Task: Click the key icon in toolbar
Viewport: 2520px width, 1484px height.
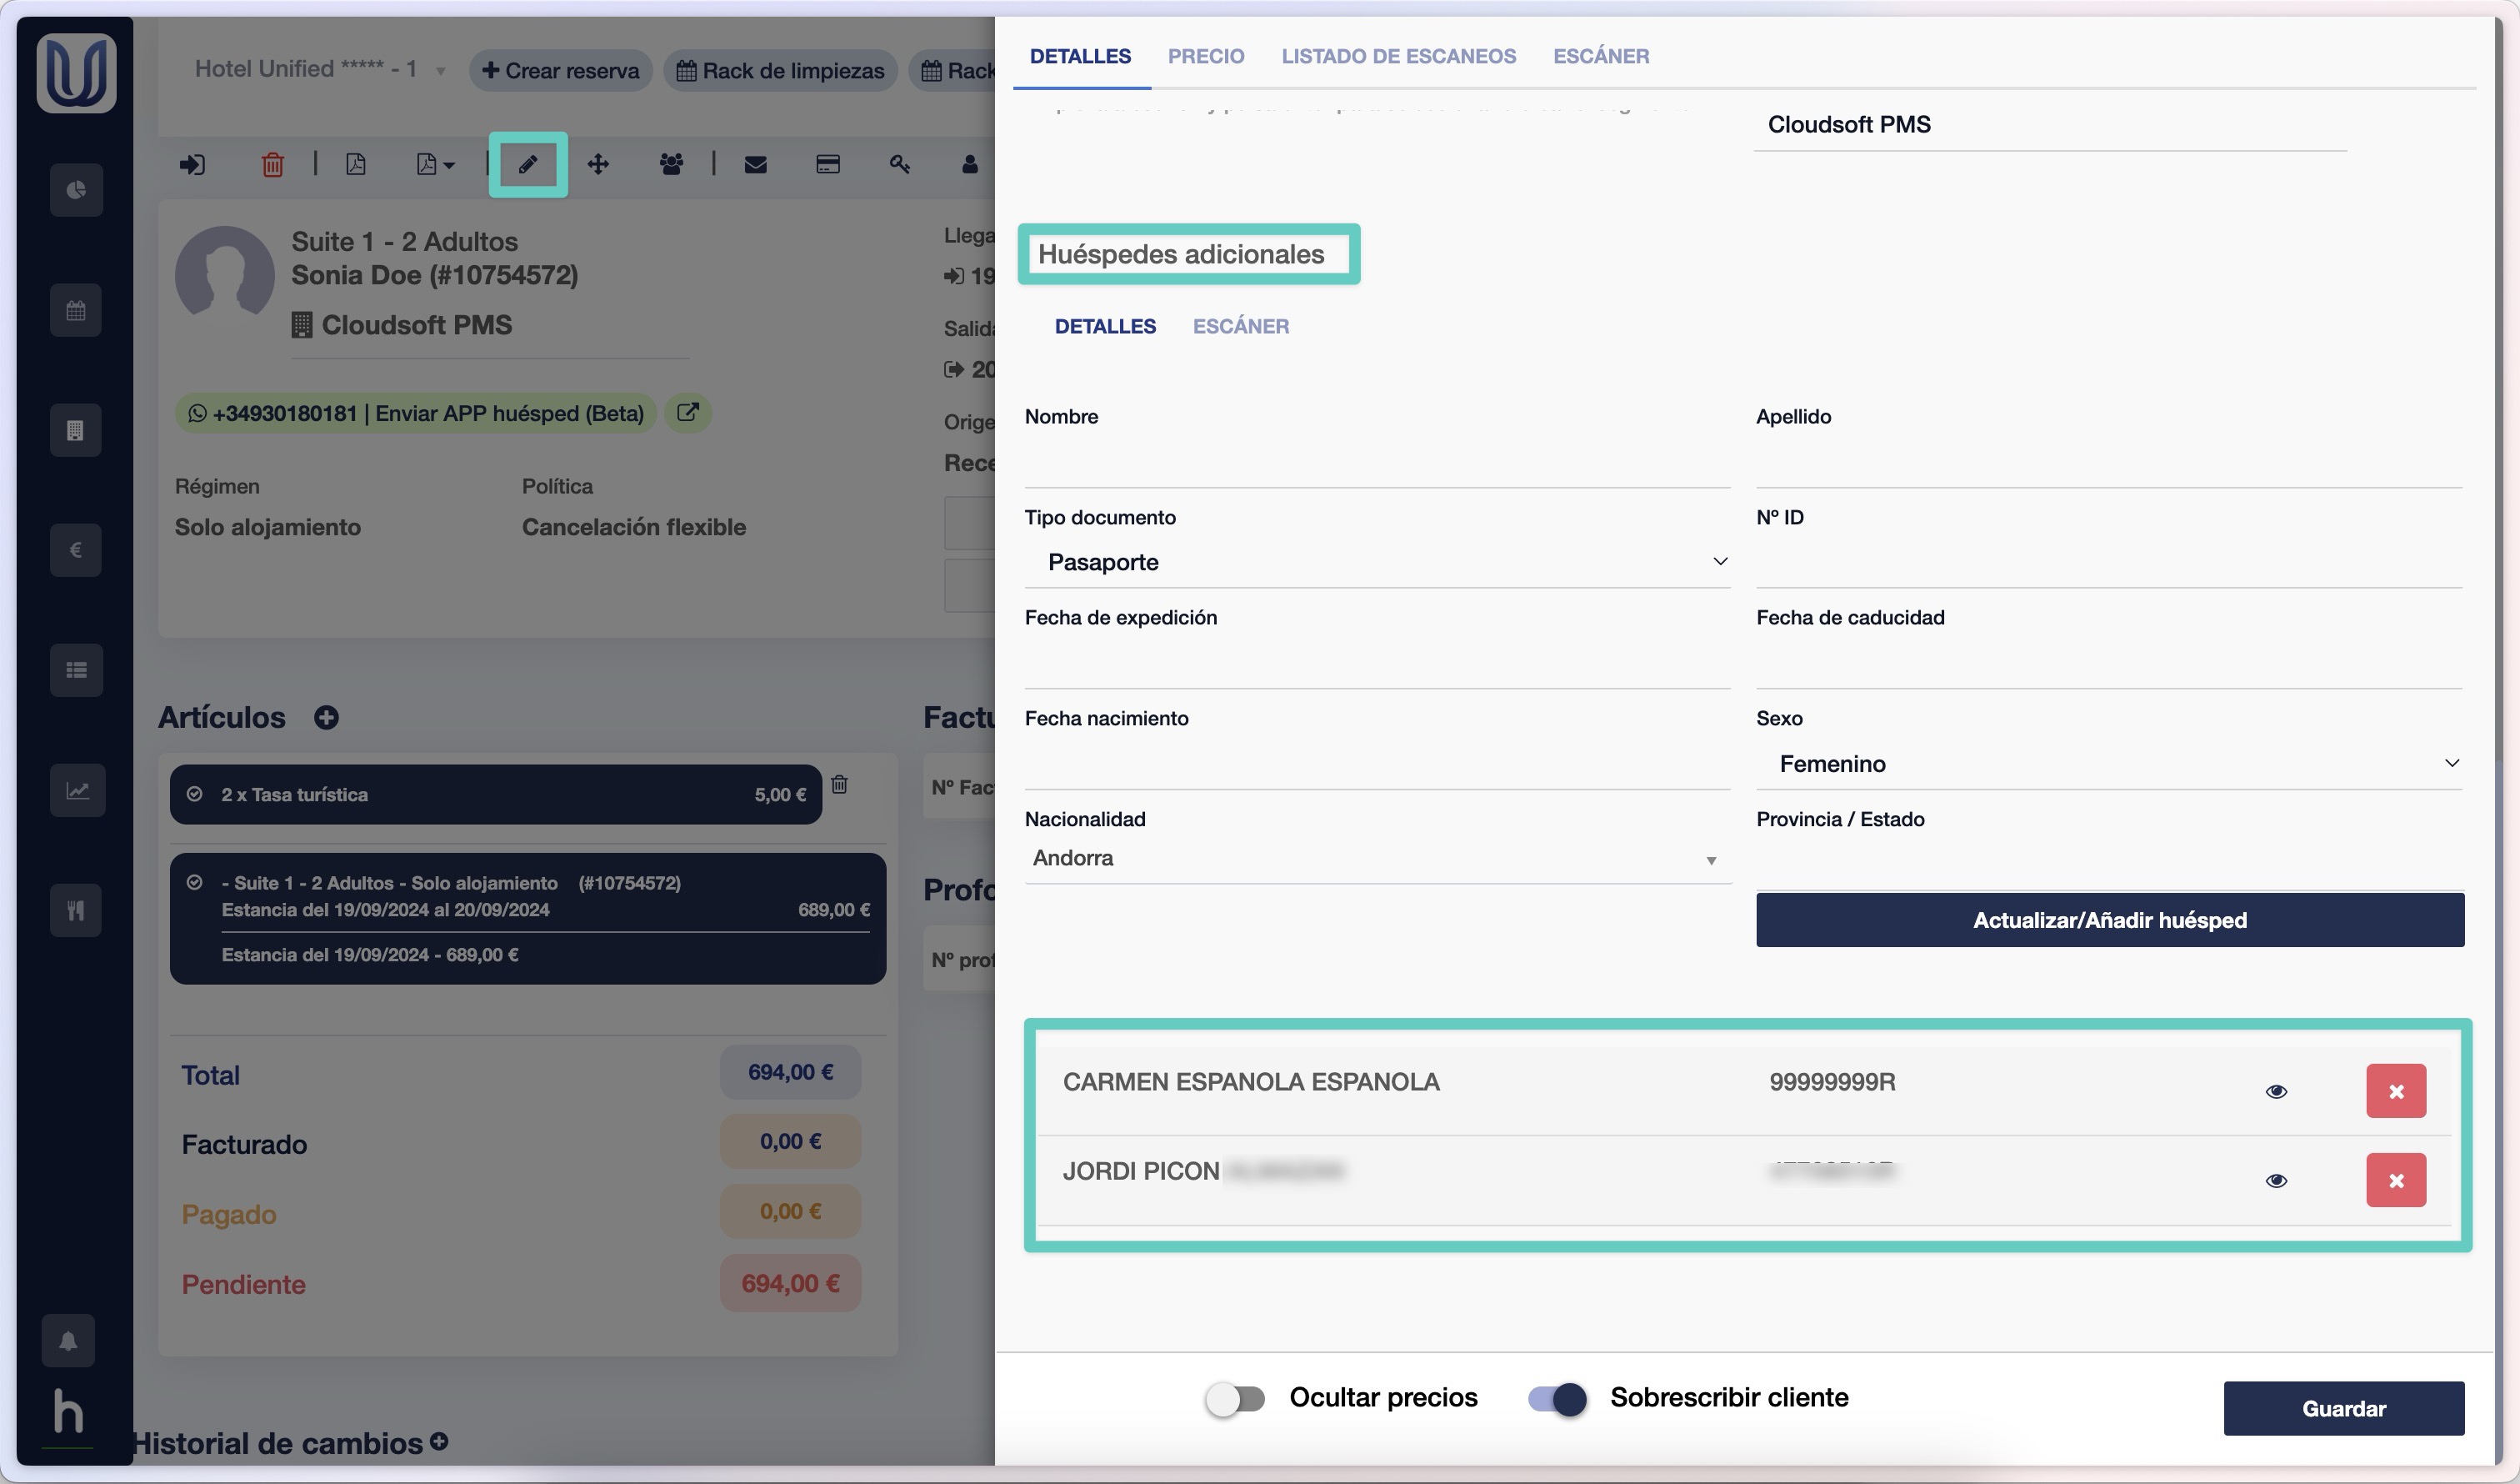Action: click(899, 164)
